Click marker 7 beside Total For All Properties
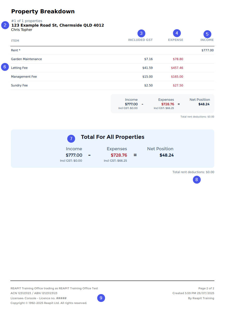The image size is (225, 317). pos(71,139)
